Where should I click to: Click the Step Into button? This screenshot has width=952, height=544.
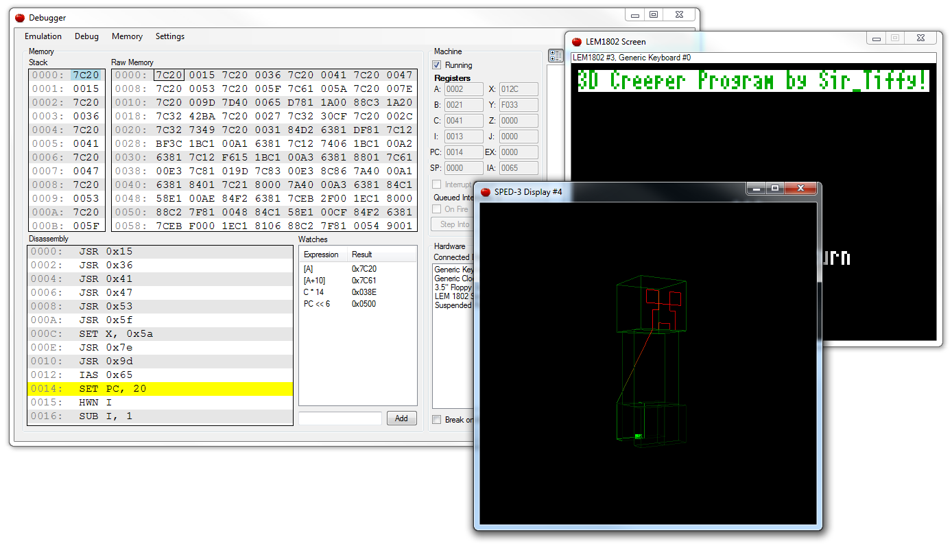coord(452,224)
